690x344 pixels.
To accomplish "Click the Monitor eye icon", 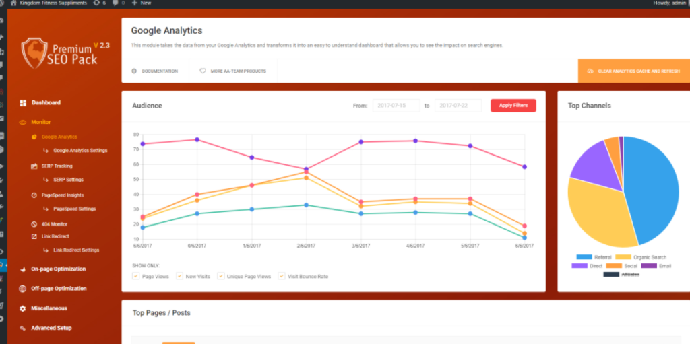I will click(23, 122).
